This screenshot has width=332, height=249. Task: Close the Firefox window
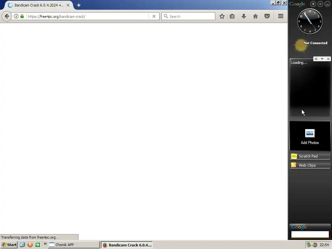284,3
